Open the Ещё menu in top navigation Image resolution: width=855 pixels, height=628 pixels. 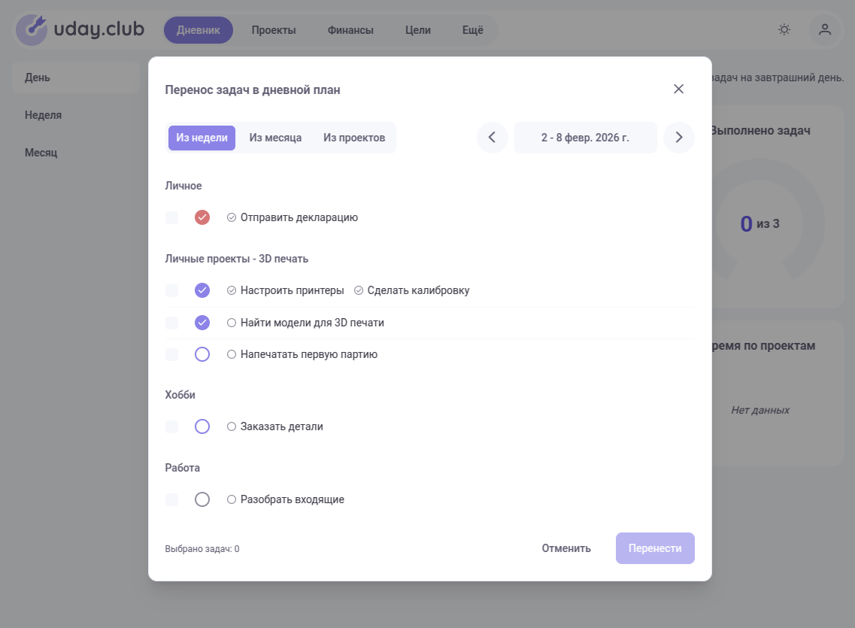473,30
